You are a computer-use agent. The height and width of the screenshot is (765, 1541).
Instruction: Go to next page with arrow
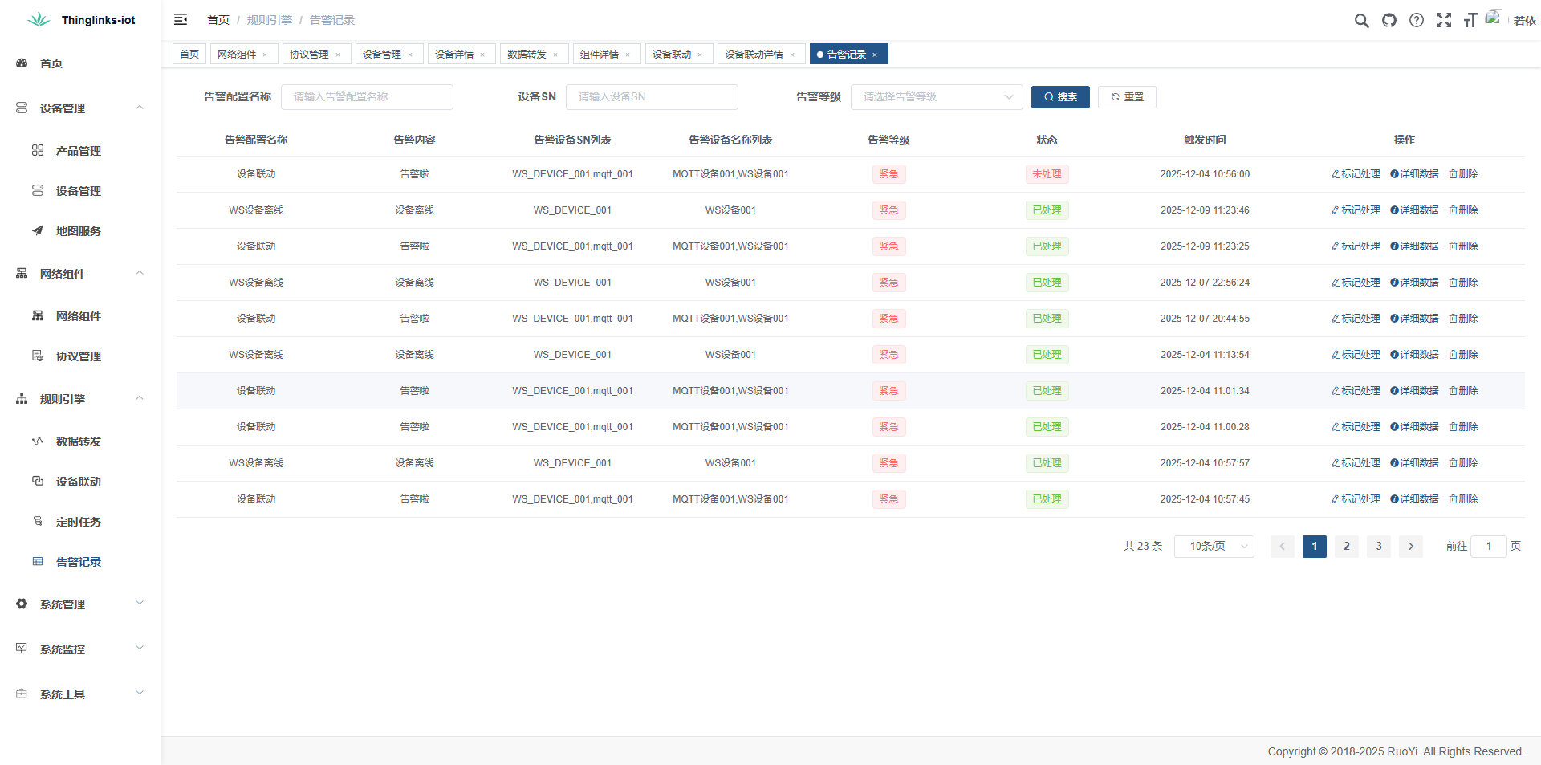[1411, 547]
